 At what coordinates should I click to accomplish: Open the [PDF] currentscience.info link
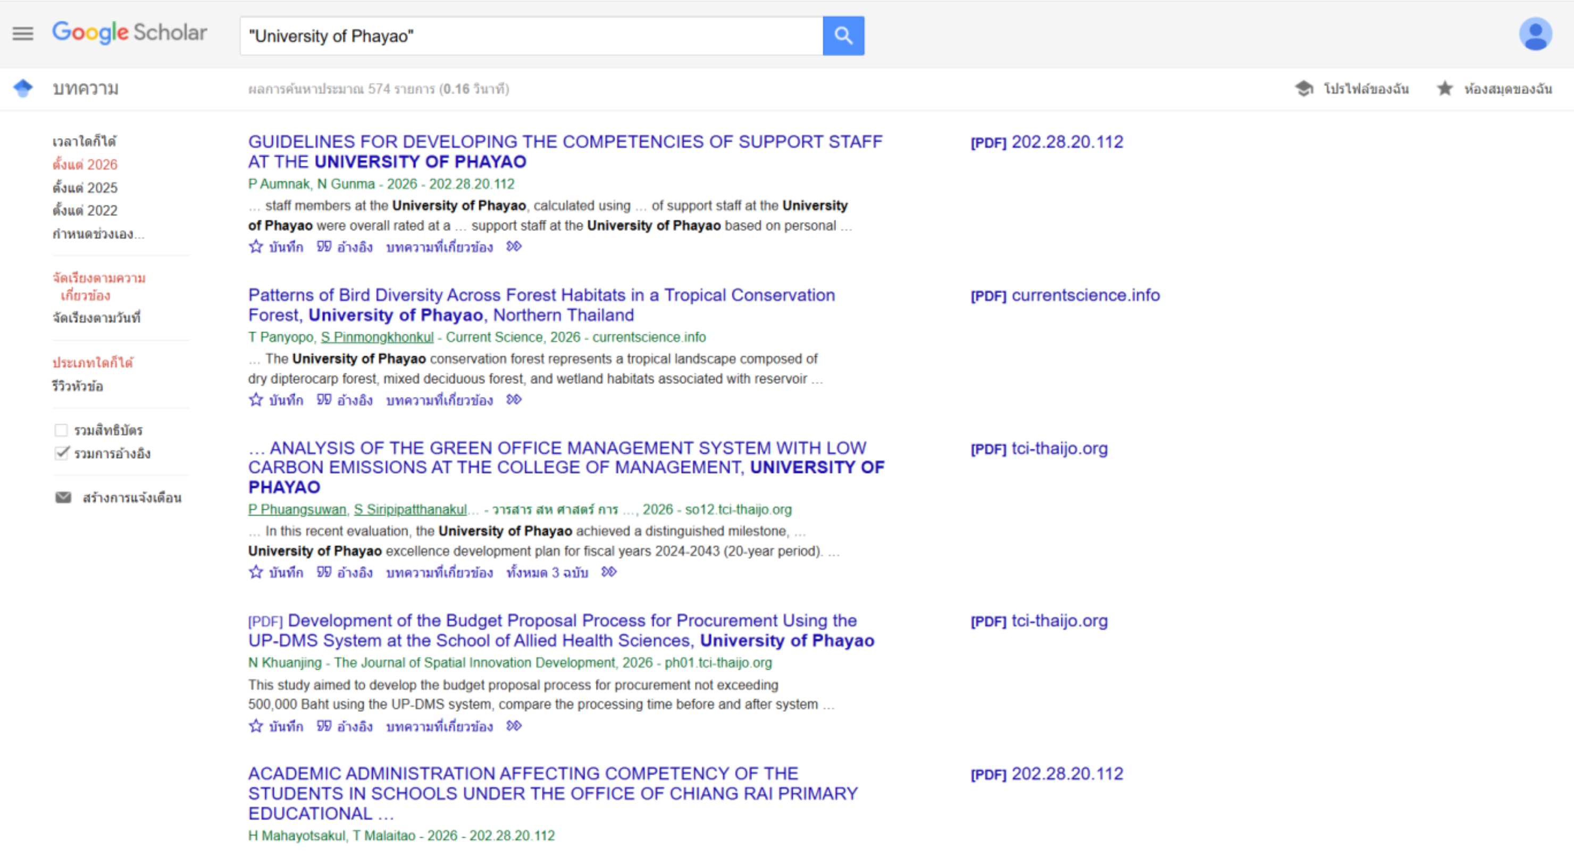click(x=1065, y=295)
